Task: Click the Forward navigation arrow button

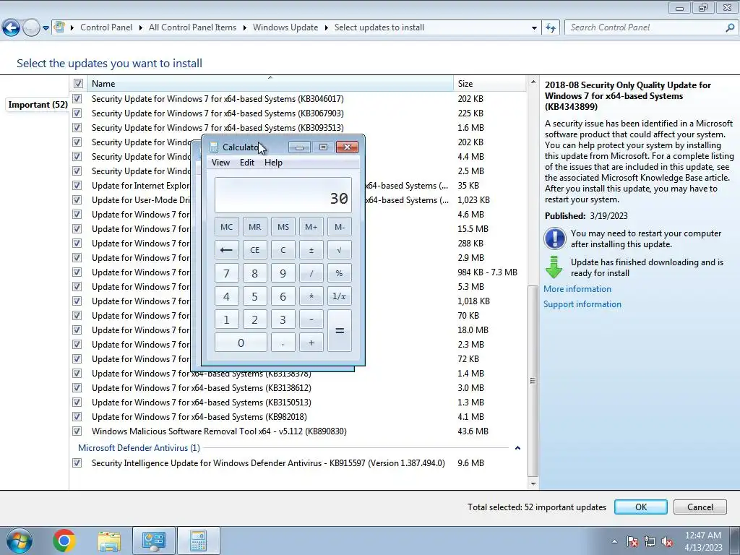Action: (x=31, y=28)
